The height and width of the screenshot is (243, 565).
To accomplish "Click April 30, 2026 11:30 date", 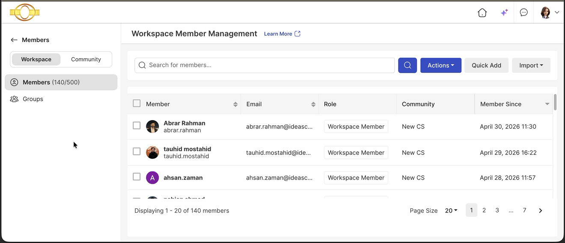I will click(x=508, y=127).
